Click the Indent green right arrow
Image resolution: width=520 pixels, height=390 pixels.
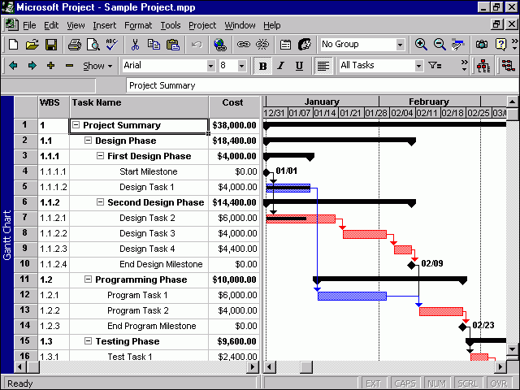point(32,66)
